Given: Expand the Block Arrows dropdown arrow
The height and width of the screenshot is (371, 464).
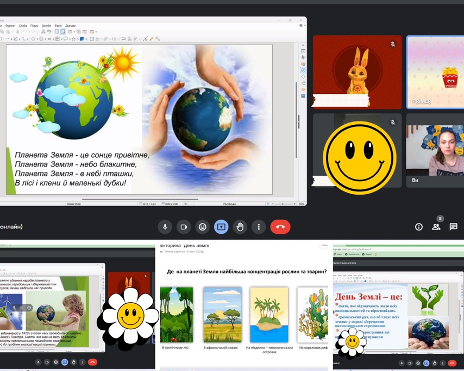Looking at the screenshot, I should tap(53, 39).
